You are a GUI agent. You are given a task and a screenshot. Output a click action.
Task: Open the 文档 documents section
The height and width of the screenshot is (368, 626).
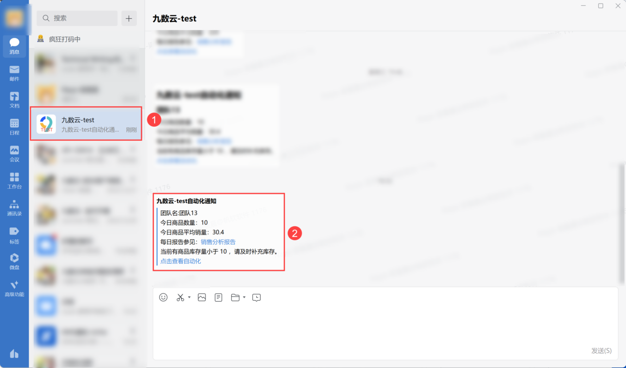[14, 100]
